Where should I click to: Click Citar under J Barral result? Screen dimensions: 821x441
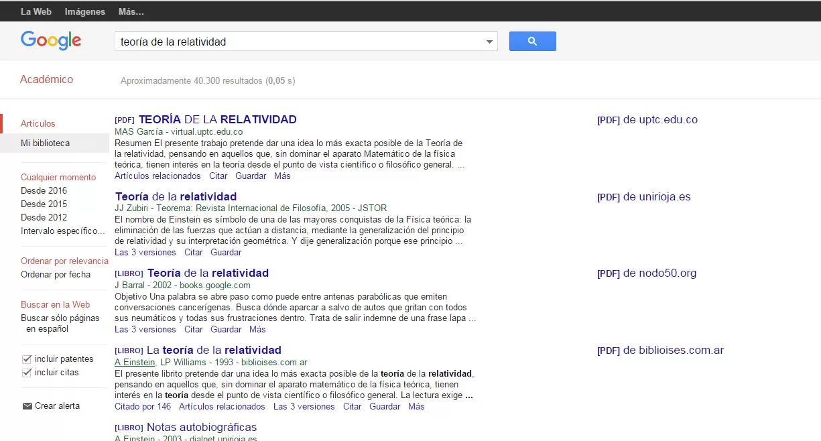coord(194,330)
